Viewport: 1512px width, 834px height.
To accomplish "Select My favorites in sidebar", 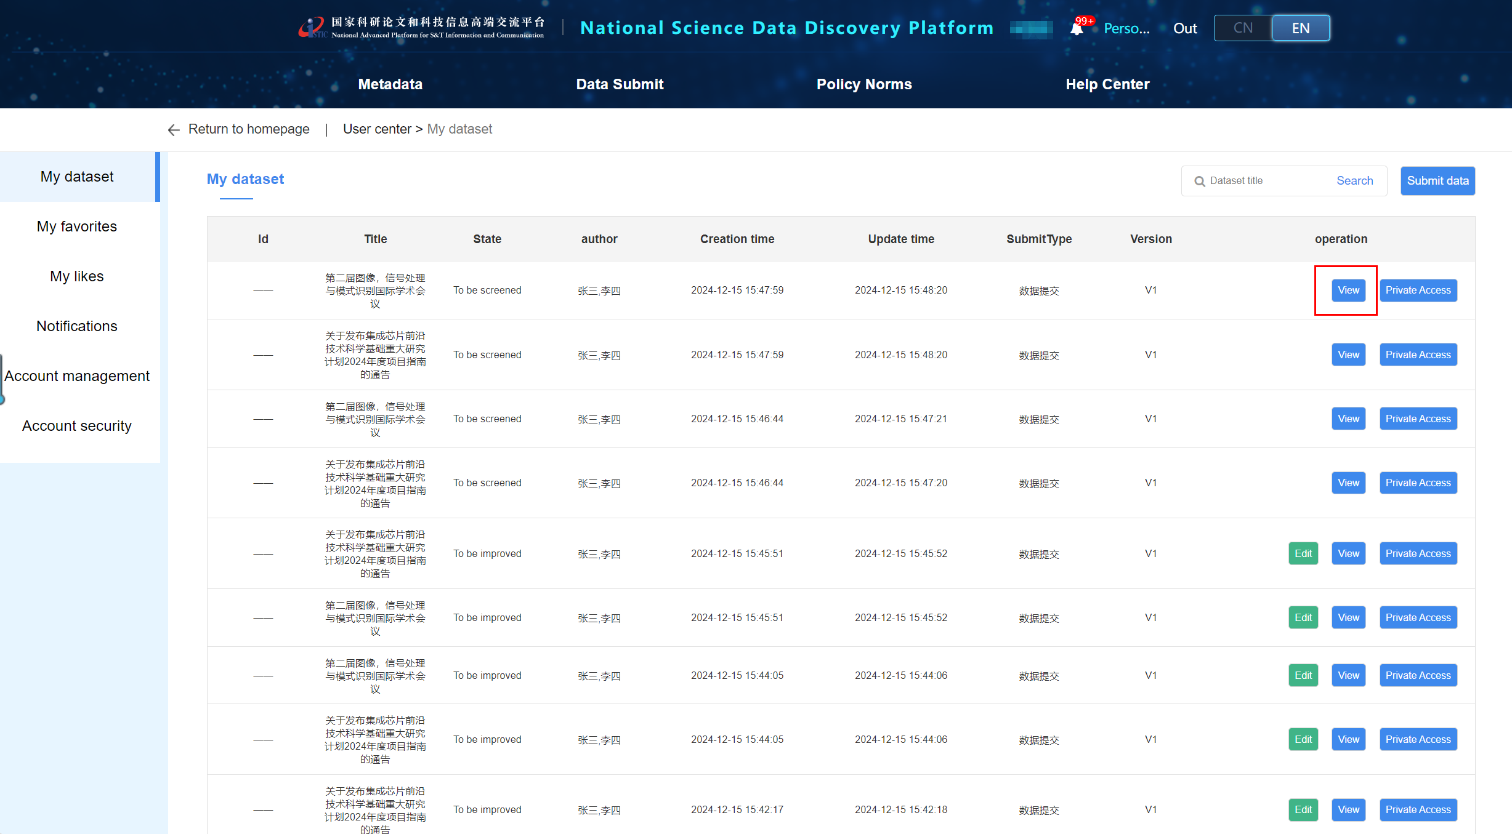I will pos(77,227).
